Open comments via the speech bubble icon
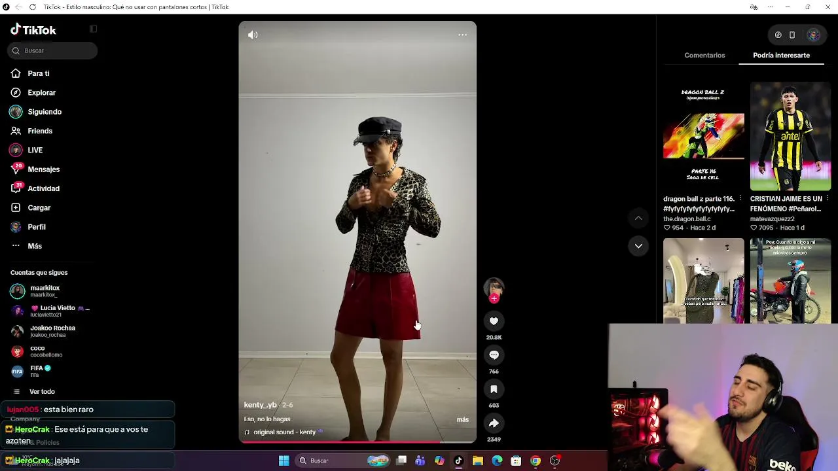Image resolution: width=838 pixels, height=471 pixels. click(494, 355)
